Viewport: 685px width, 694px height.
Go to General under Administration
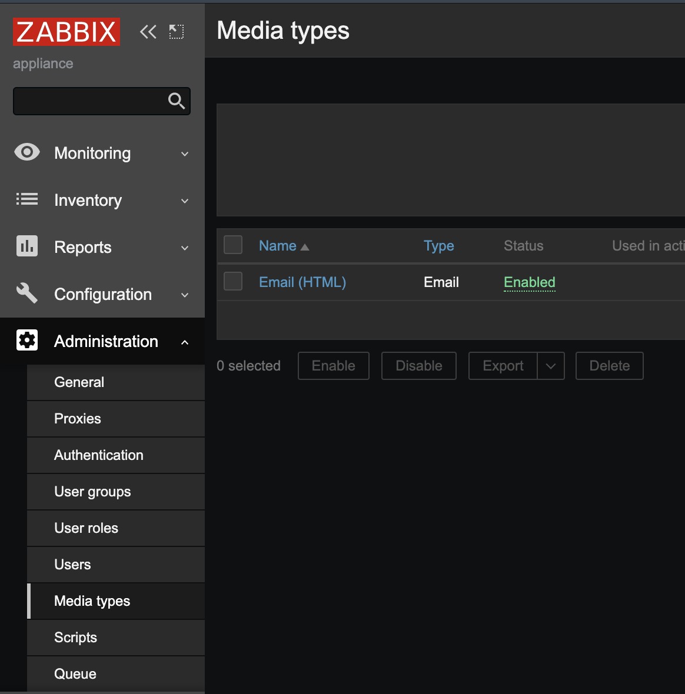click(x=116, y=382)
